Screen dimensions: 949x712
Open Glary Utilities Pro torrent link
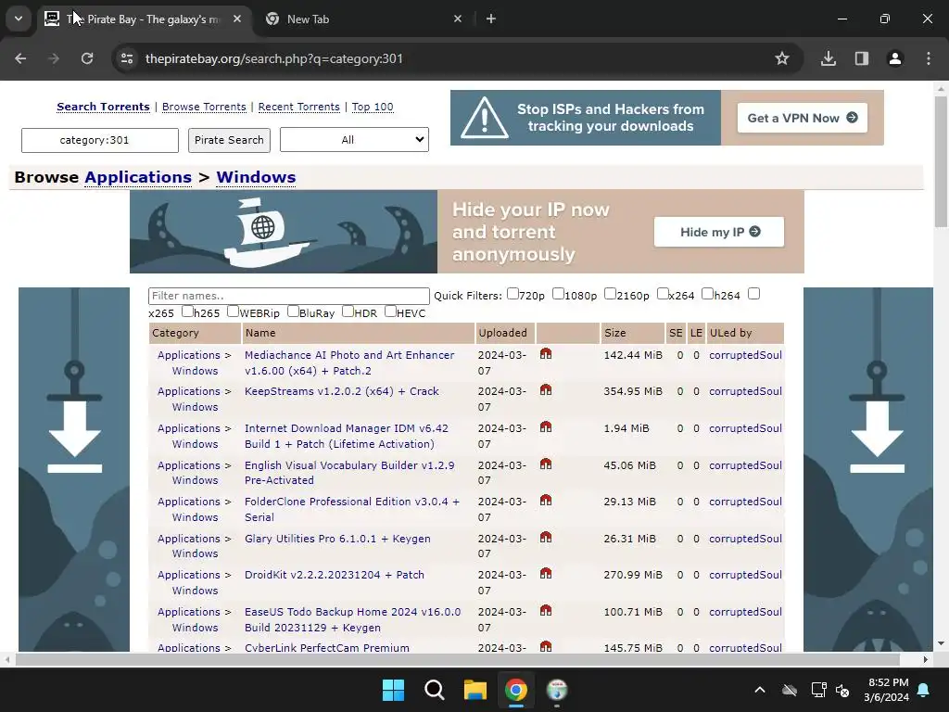[337, 539]
